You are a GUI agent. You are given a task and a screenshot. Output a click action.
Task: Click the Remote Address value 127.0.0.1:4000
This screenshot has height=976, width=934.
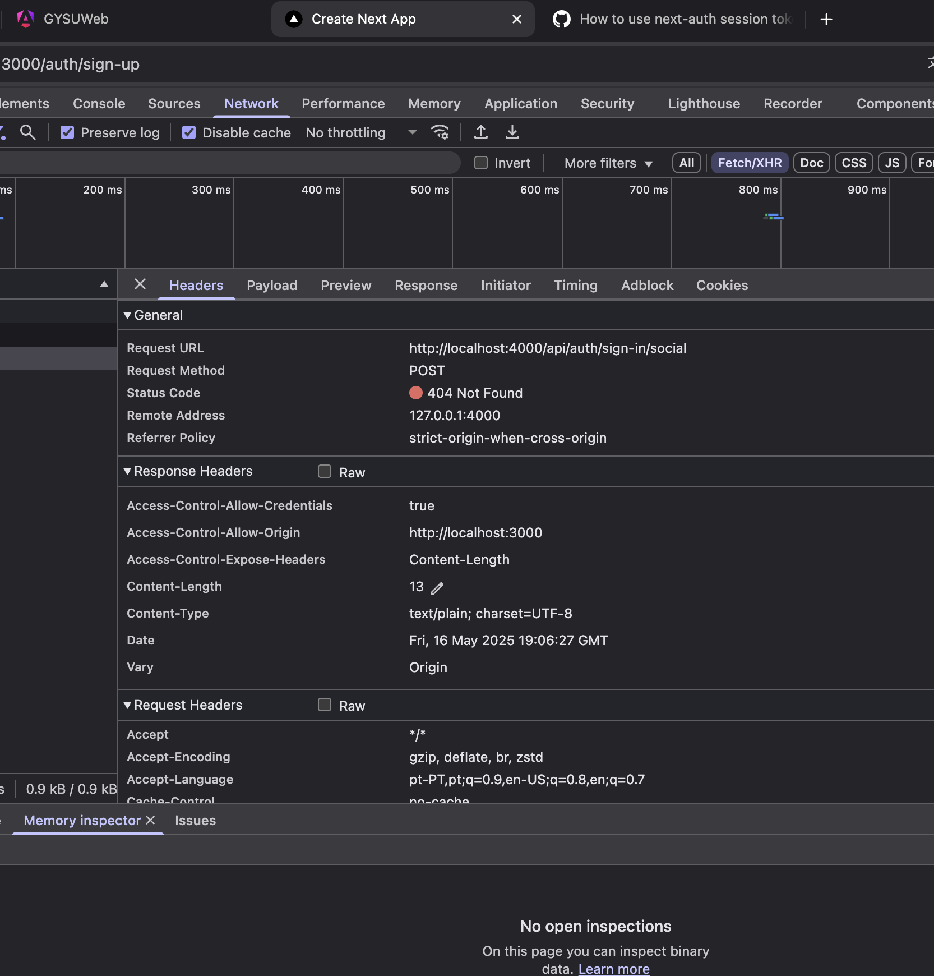(x=455, y=415)
